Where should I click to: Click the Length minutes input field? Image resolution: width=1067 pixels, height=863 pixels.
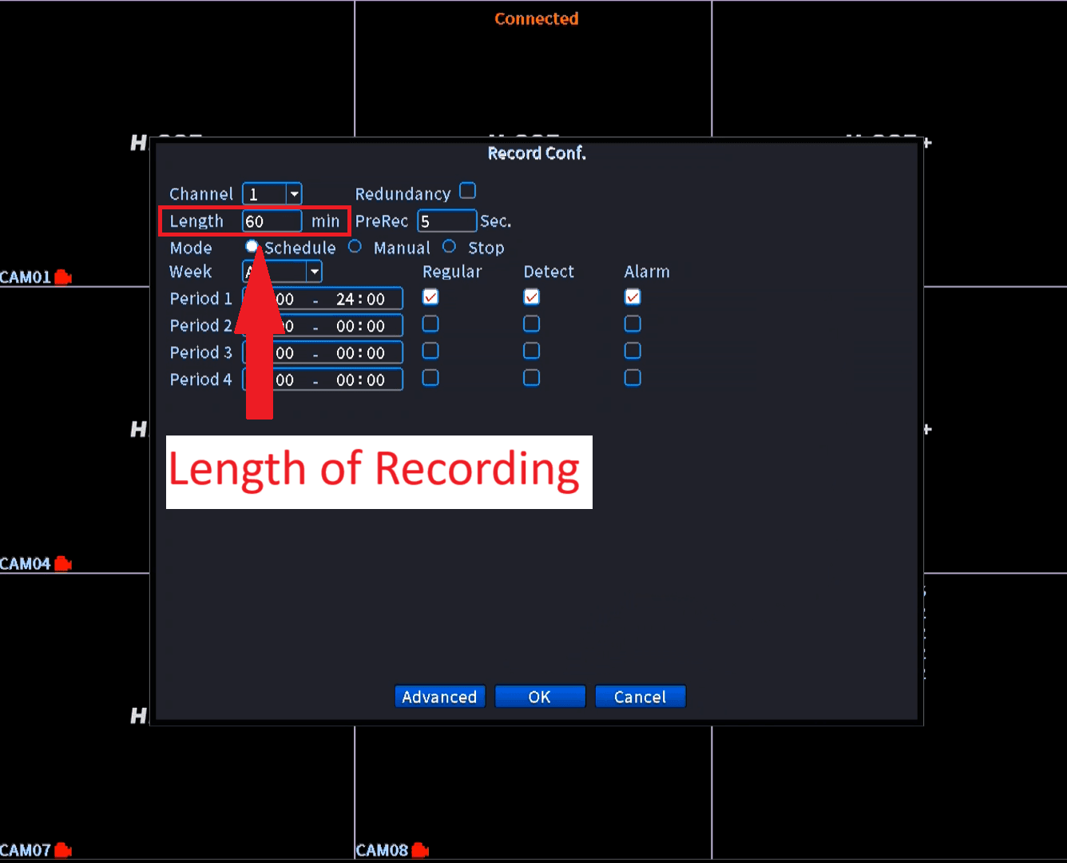(x=272, y=221)
